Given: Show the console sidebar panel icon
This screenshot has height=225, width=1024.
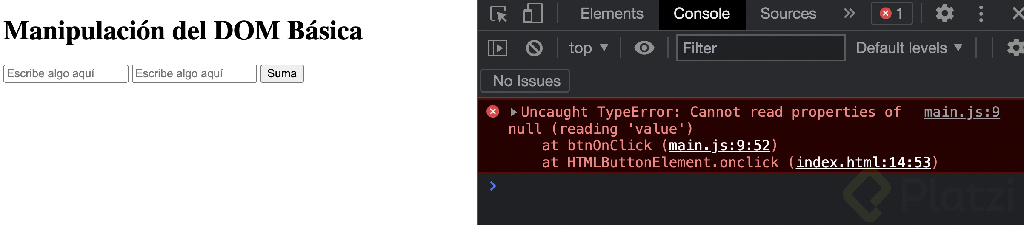Looking at the screenshot, I should point(497,48).
